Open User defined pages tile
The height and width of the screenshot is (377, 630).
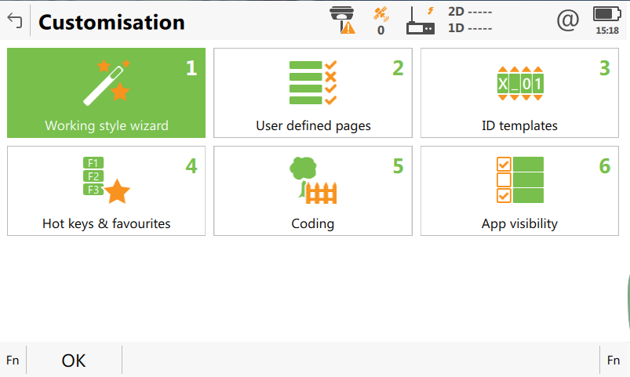click(313, 92)
